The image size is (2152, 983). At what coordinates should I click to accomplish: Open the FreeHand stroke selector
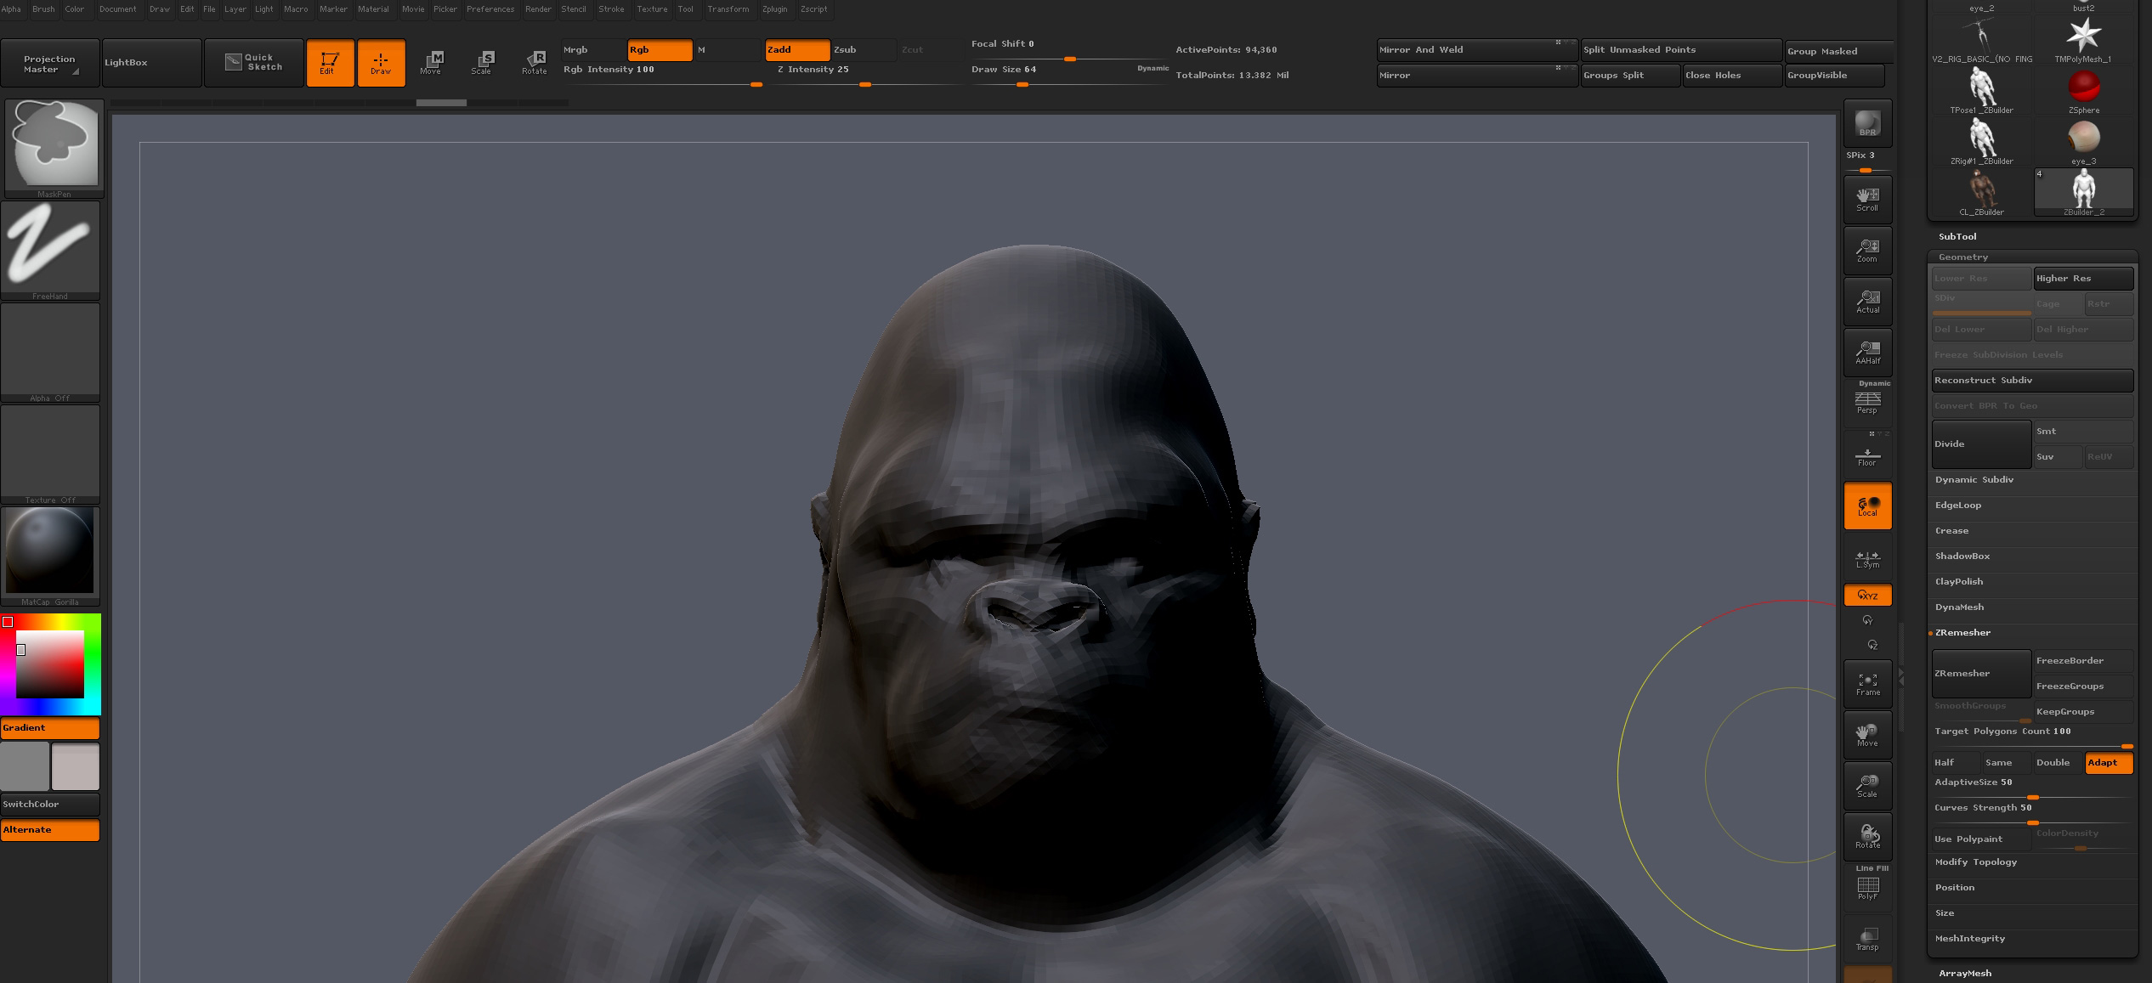click(x=50, y=251)
